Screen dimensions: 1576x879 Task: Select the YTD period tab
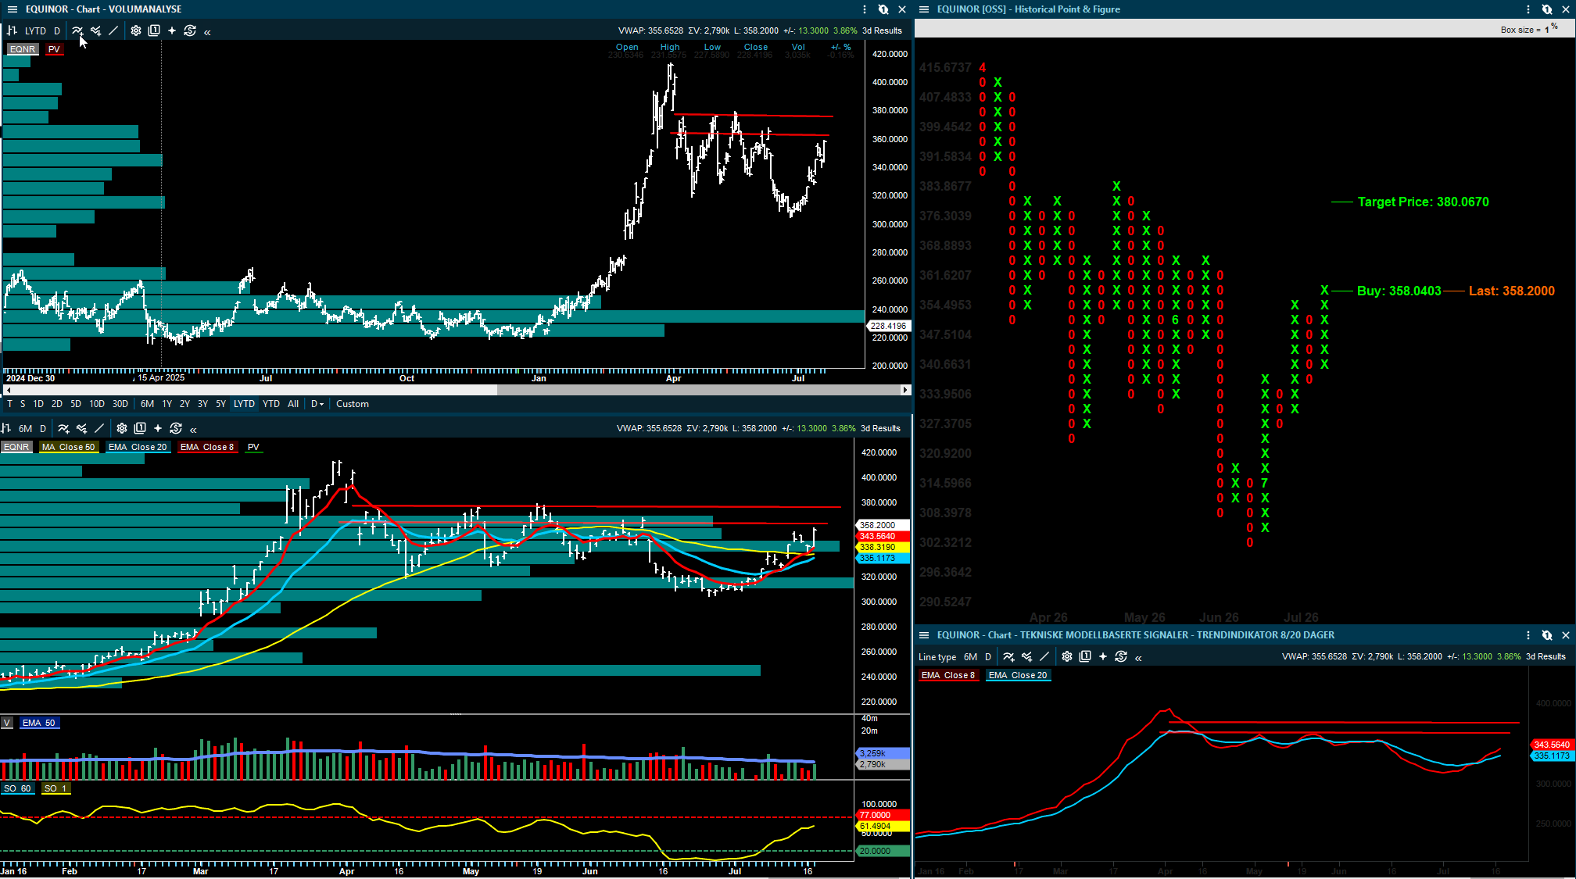pyautogui.click(x=271, y=404)
